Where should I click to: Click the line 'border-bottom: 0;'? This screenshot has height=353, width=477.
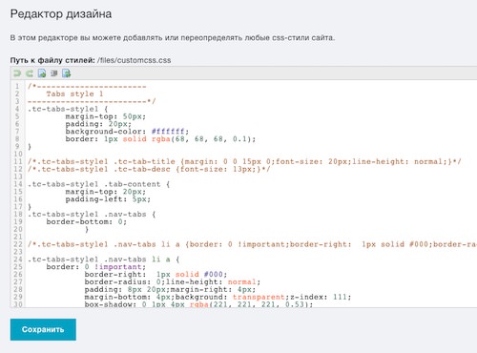click(x=87, y=221)
